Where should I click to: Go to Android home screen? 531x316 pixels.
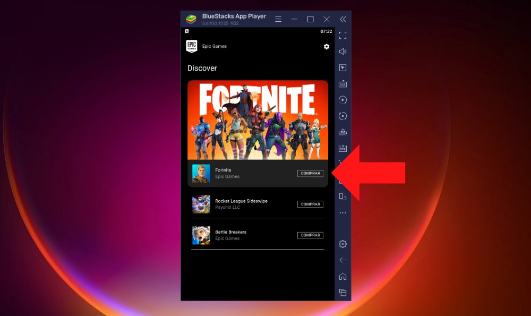(342, 276)
